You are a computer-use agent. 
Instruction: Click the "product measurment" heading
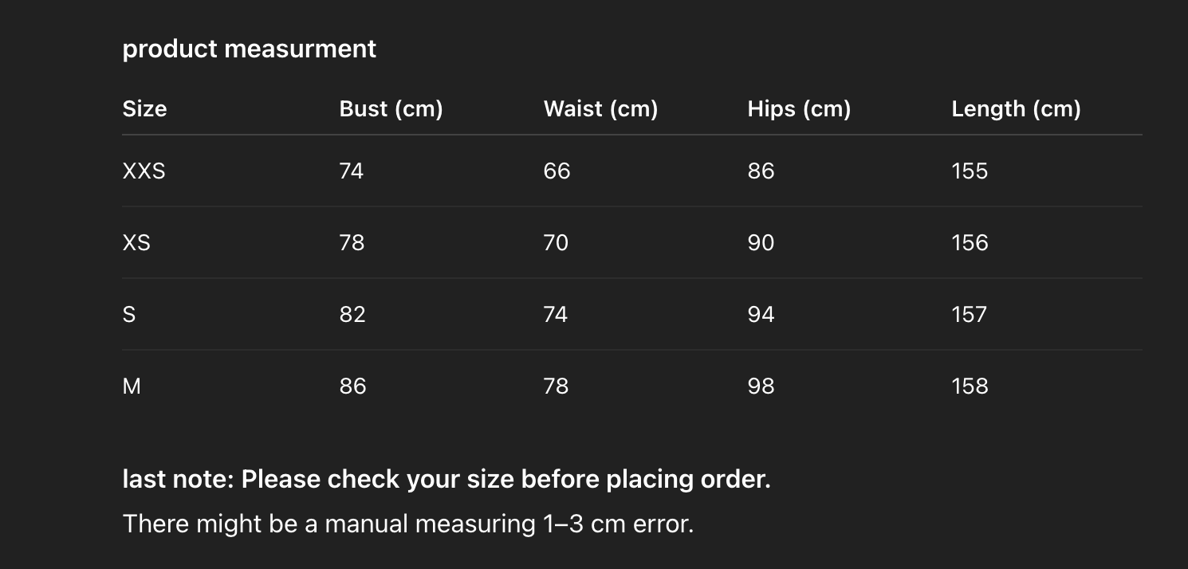(x=249, y=49)
